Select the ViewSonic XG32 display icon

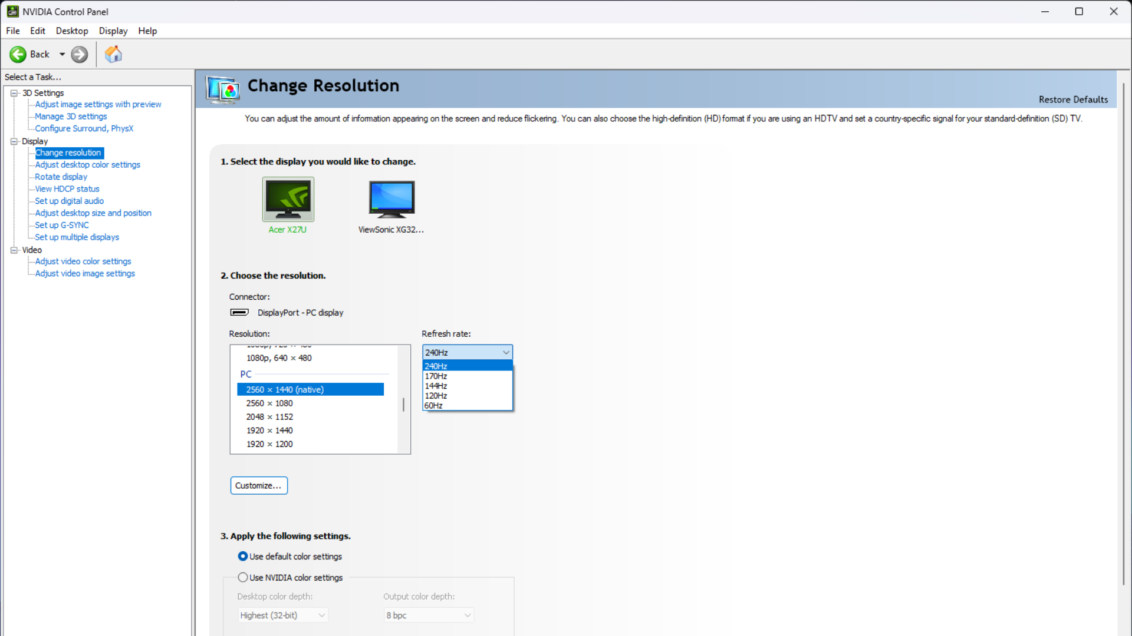tap(391, 199)
